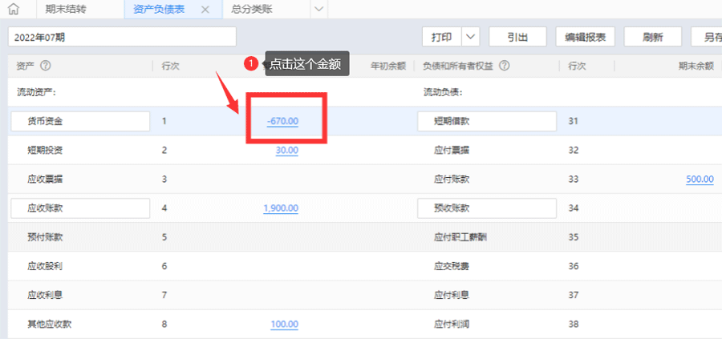Click the 另存 button at right edge
Viewport: 722px width, 339px height.
(x=706, y=37)
